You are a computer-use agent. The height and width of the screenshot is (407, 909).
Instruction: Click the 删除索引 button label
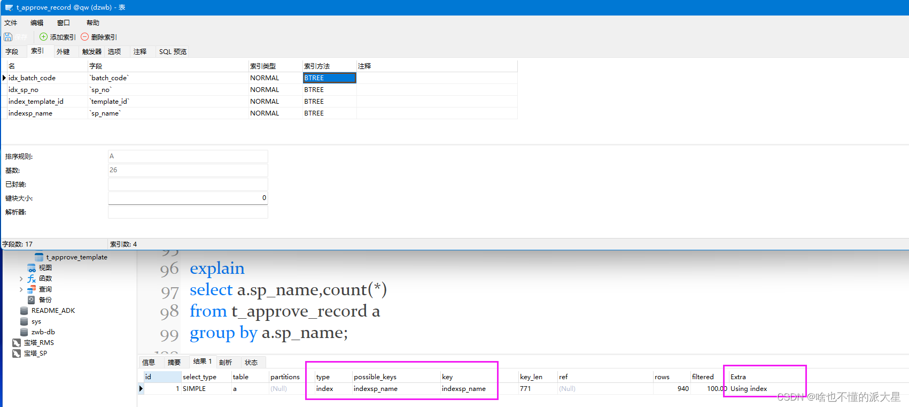[104, 37]
